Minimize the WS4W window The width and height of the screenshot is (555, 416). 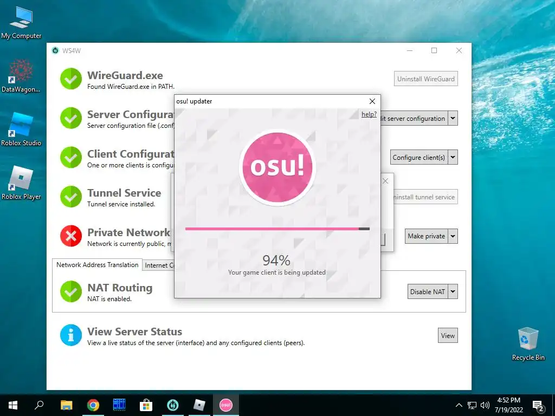pyautogui.click(x=410, y=50)
